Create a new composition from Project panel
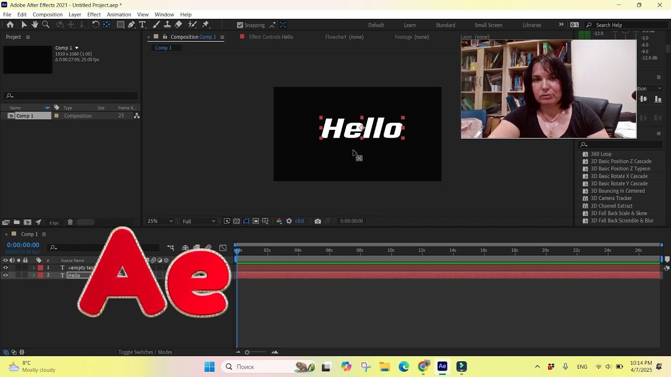The height and width of the screenshot is (377, 671). coord(28,222)
